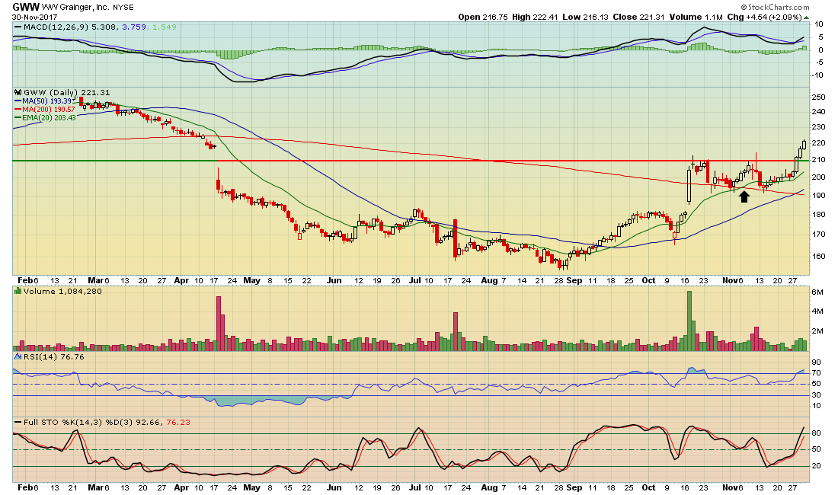Click the candlestick icon beside GWW (Daily)
Screen dimensions: 838x495
click(18, 92)
